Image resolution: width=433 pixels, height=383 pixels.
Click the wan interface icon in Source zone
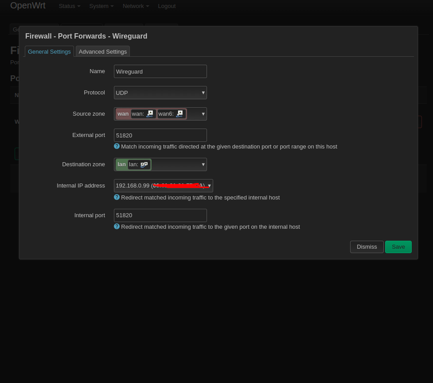coord(150,114)
